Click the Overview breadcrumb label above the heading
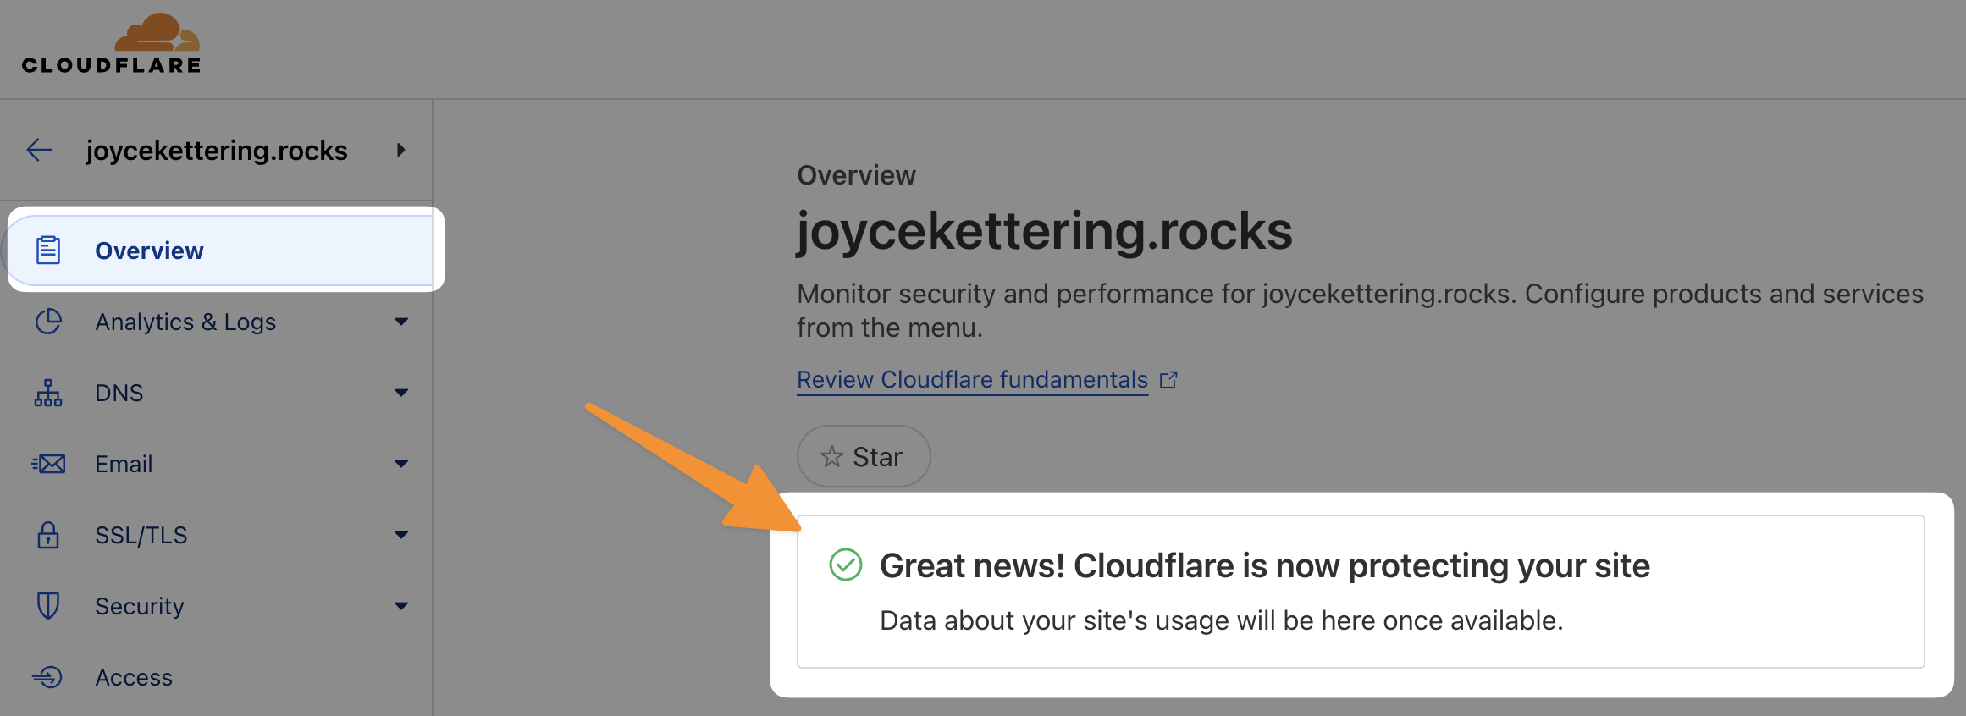Screen dimensions: 1966x716 click(x=856, y=175)
